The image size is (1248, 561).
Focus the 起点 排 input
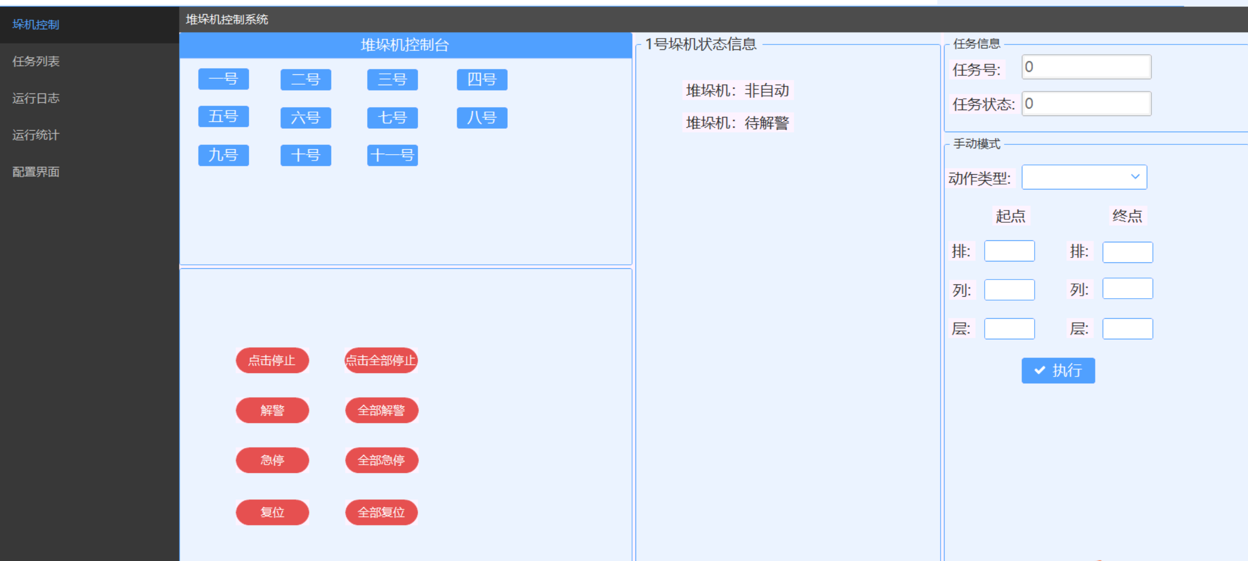pos(1010,251)
